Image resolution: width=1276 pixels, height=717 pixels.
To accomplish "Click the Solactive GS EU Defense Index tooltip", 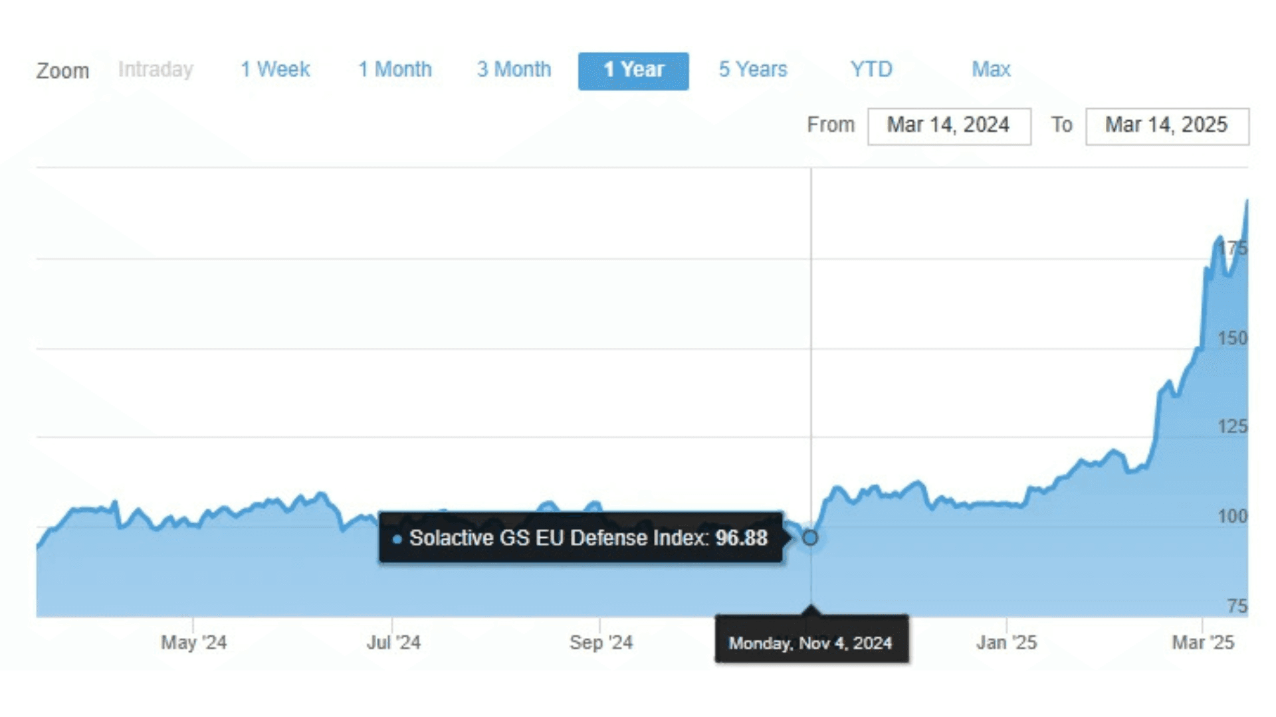I will tap(582, 538).
